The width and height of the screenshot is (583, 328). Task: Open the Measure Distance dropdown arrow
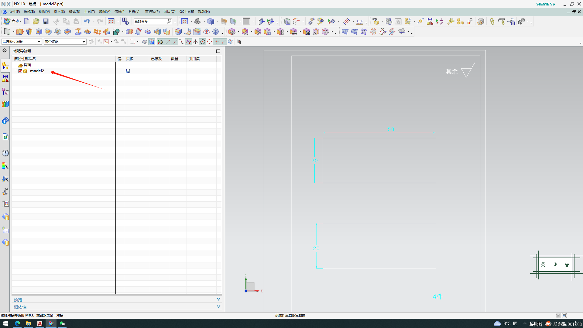(366, 22)
